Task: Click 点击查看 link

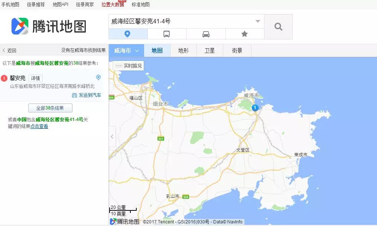Action: pyautogui.click(x=39, y=126)
